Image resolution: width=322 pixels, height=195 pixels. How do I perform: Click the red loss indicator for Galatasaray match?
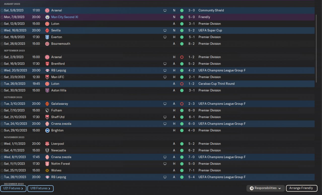click(x=182, y=104)
